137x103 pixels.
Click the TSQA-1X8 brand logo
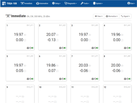click(x=10, y=4)
